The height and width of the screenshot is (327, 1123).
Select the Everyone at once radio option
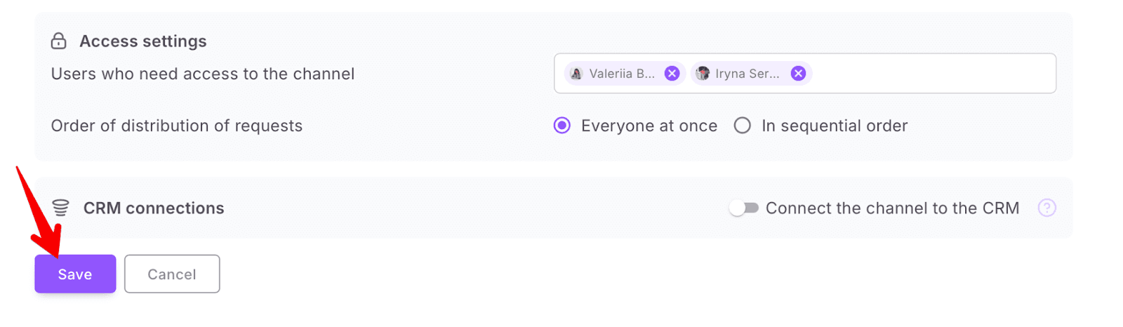(562, 126)
